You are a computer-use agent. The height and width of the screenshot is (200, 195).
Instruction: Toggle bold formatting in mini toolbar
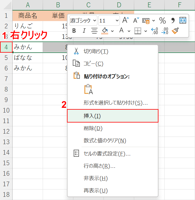[x=74, y=31]
